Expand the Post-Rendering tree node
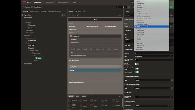The image size is (195, 110). [23, 63]
